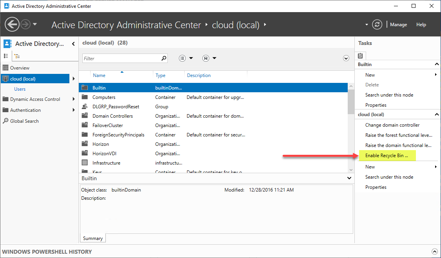Select ForeignSecurityPrincipals row
Viewport: 441px width, 258px height.
point(213,134)
